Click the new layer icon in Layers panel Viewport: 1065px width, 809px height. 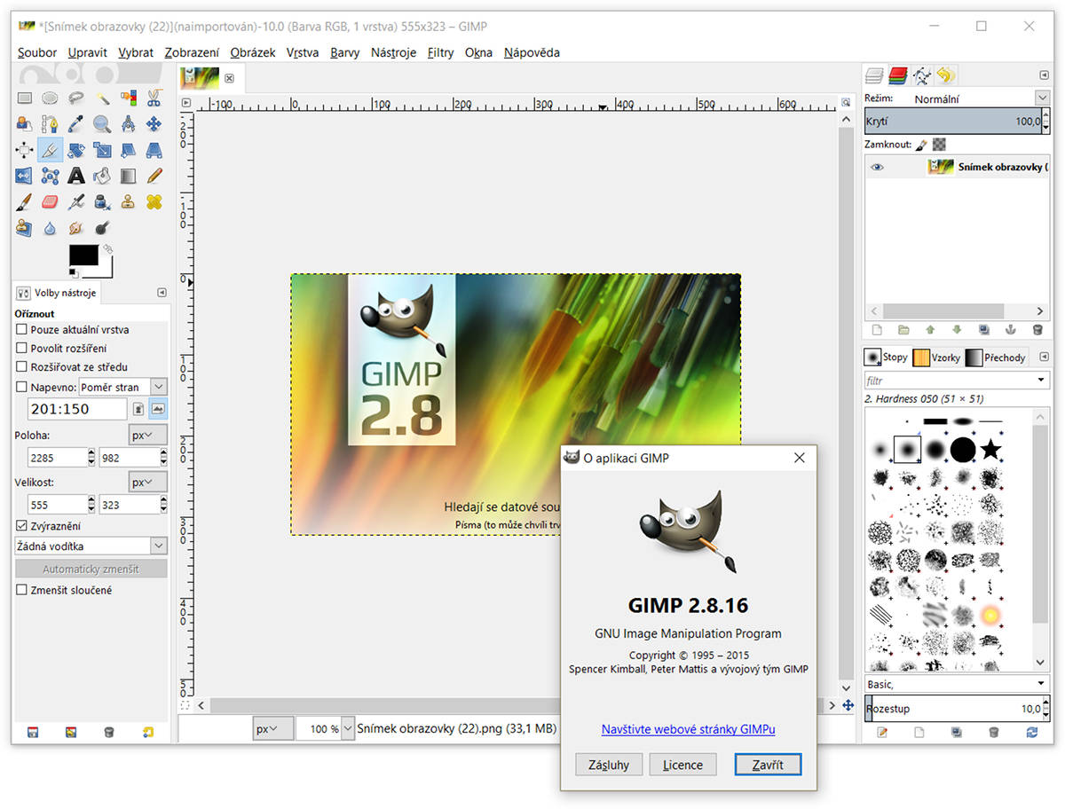point(877,330)
